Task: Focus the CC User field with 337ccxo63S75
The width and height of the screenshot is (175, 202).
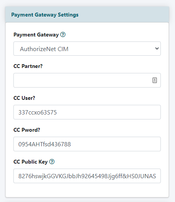Action: (87, 112)
